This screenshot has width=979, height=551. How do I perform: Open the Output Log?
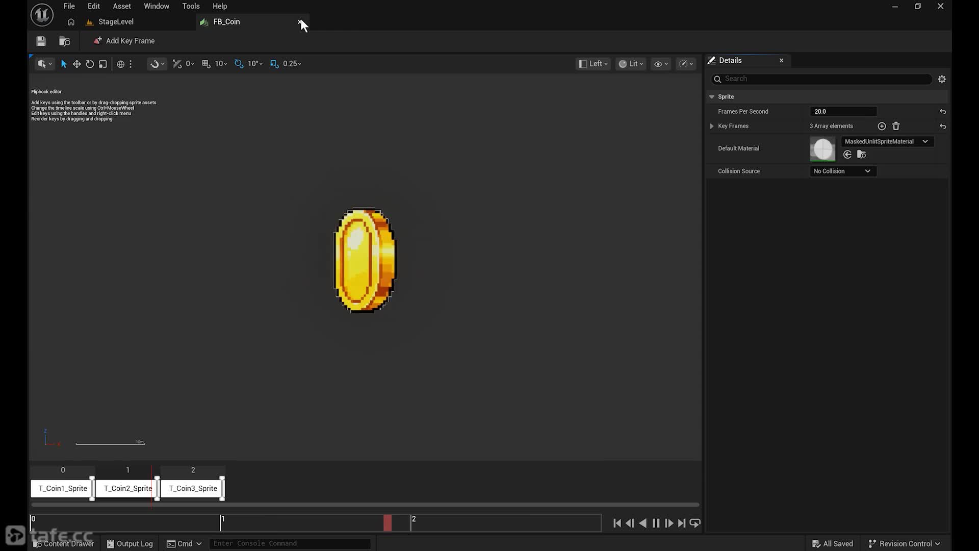pyautogui.click(x=130, y=544)
